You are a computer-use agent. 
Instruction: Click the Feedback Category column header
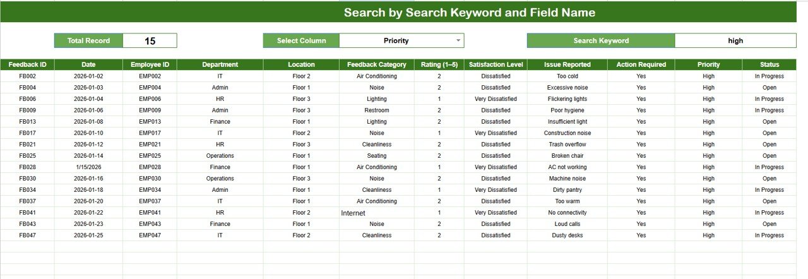pyautogui.click(x=376, y=64)
